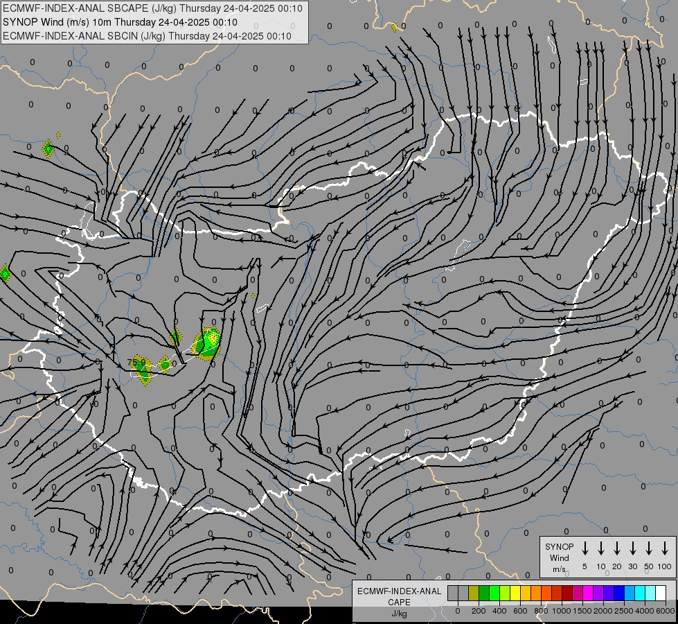Pick the red-orange swatch right of 800
Viewport: 678px width, 624px height.
(546, 593)
